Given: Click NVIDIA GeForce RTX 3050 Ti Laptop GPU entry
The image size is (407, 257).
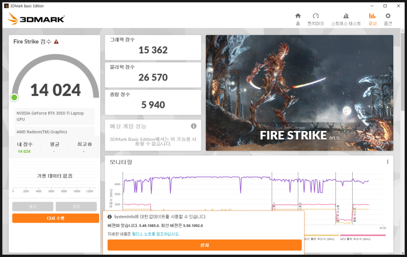Looking at the screenshot, I should coord(54,116).
